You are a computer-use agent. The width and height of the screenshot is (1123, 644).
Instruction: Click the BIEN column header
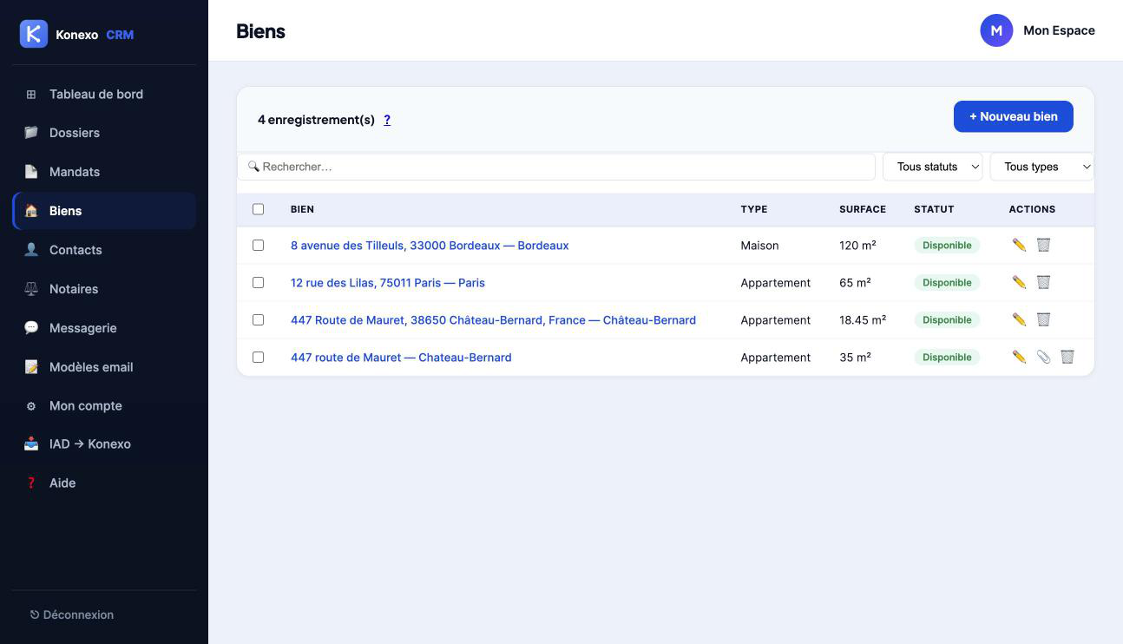click(302, 209)
